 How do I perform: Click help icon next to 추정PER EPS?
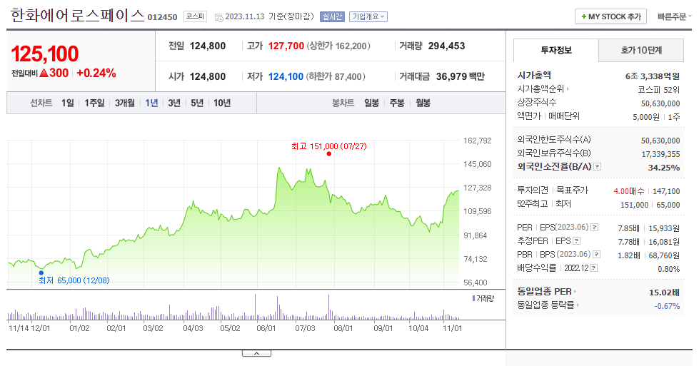[576, 241]
